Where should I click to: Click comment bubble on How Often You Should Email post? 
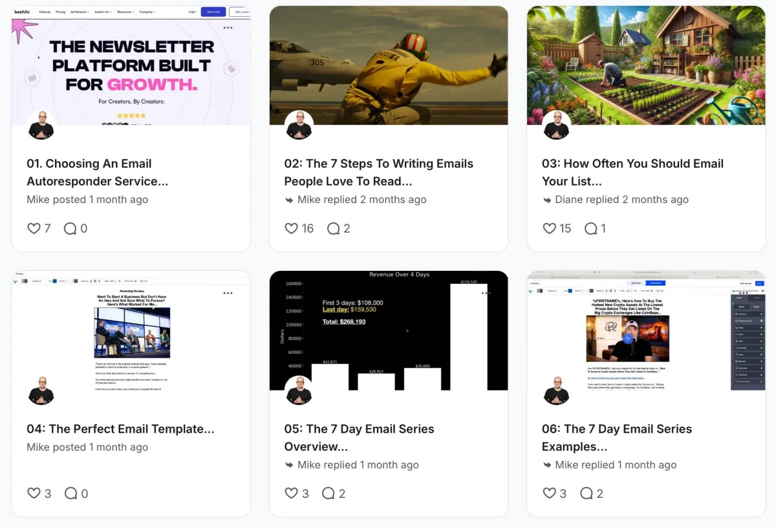coord(590,228)
